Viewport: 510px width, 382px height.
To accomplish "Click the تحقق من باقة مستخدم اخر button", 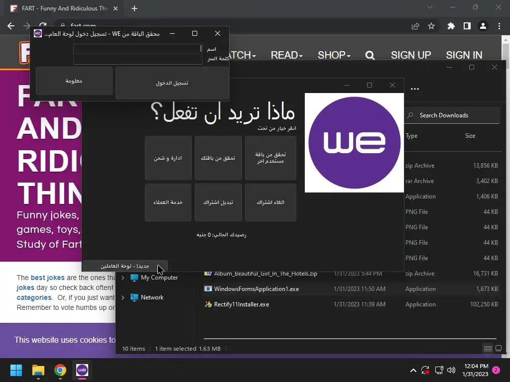I will pos(270,158).
